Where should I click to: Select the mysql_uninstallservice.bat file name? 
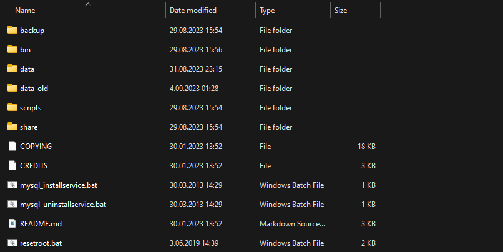point(63,205)
